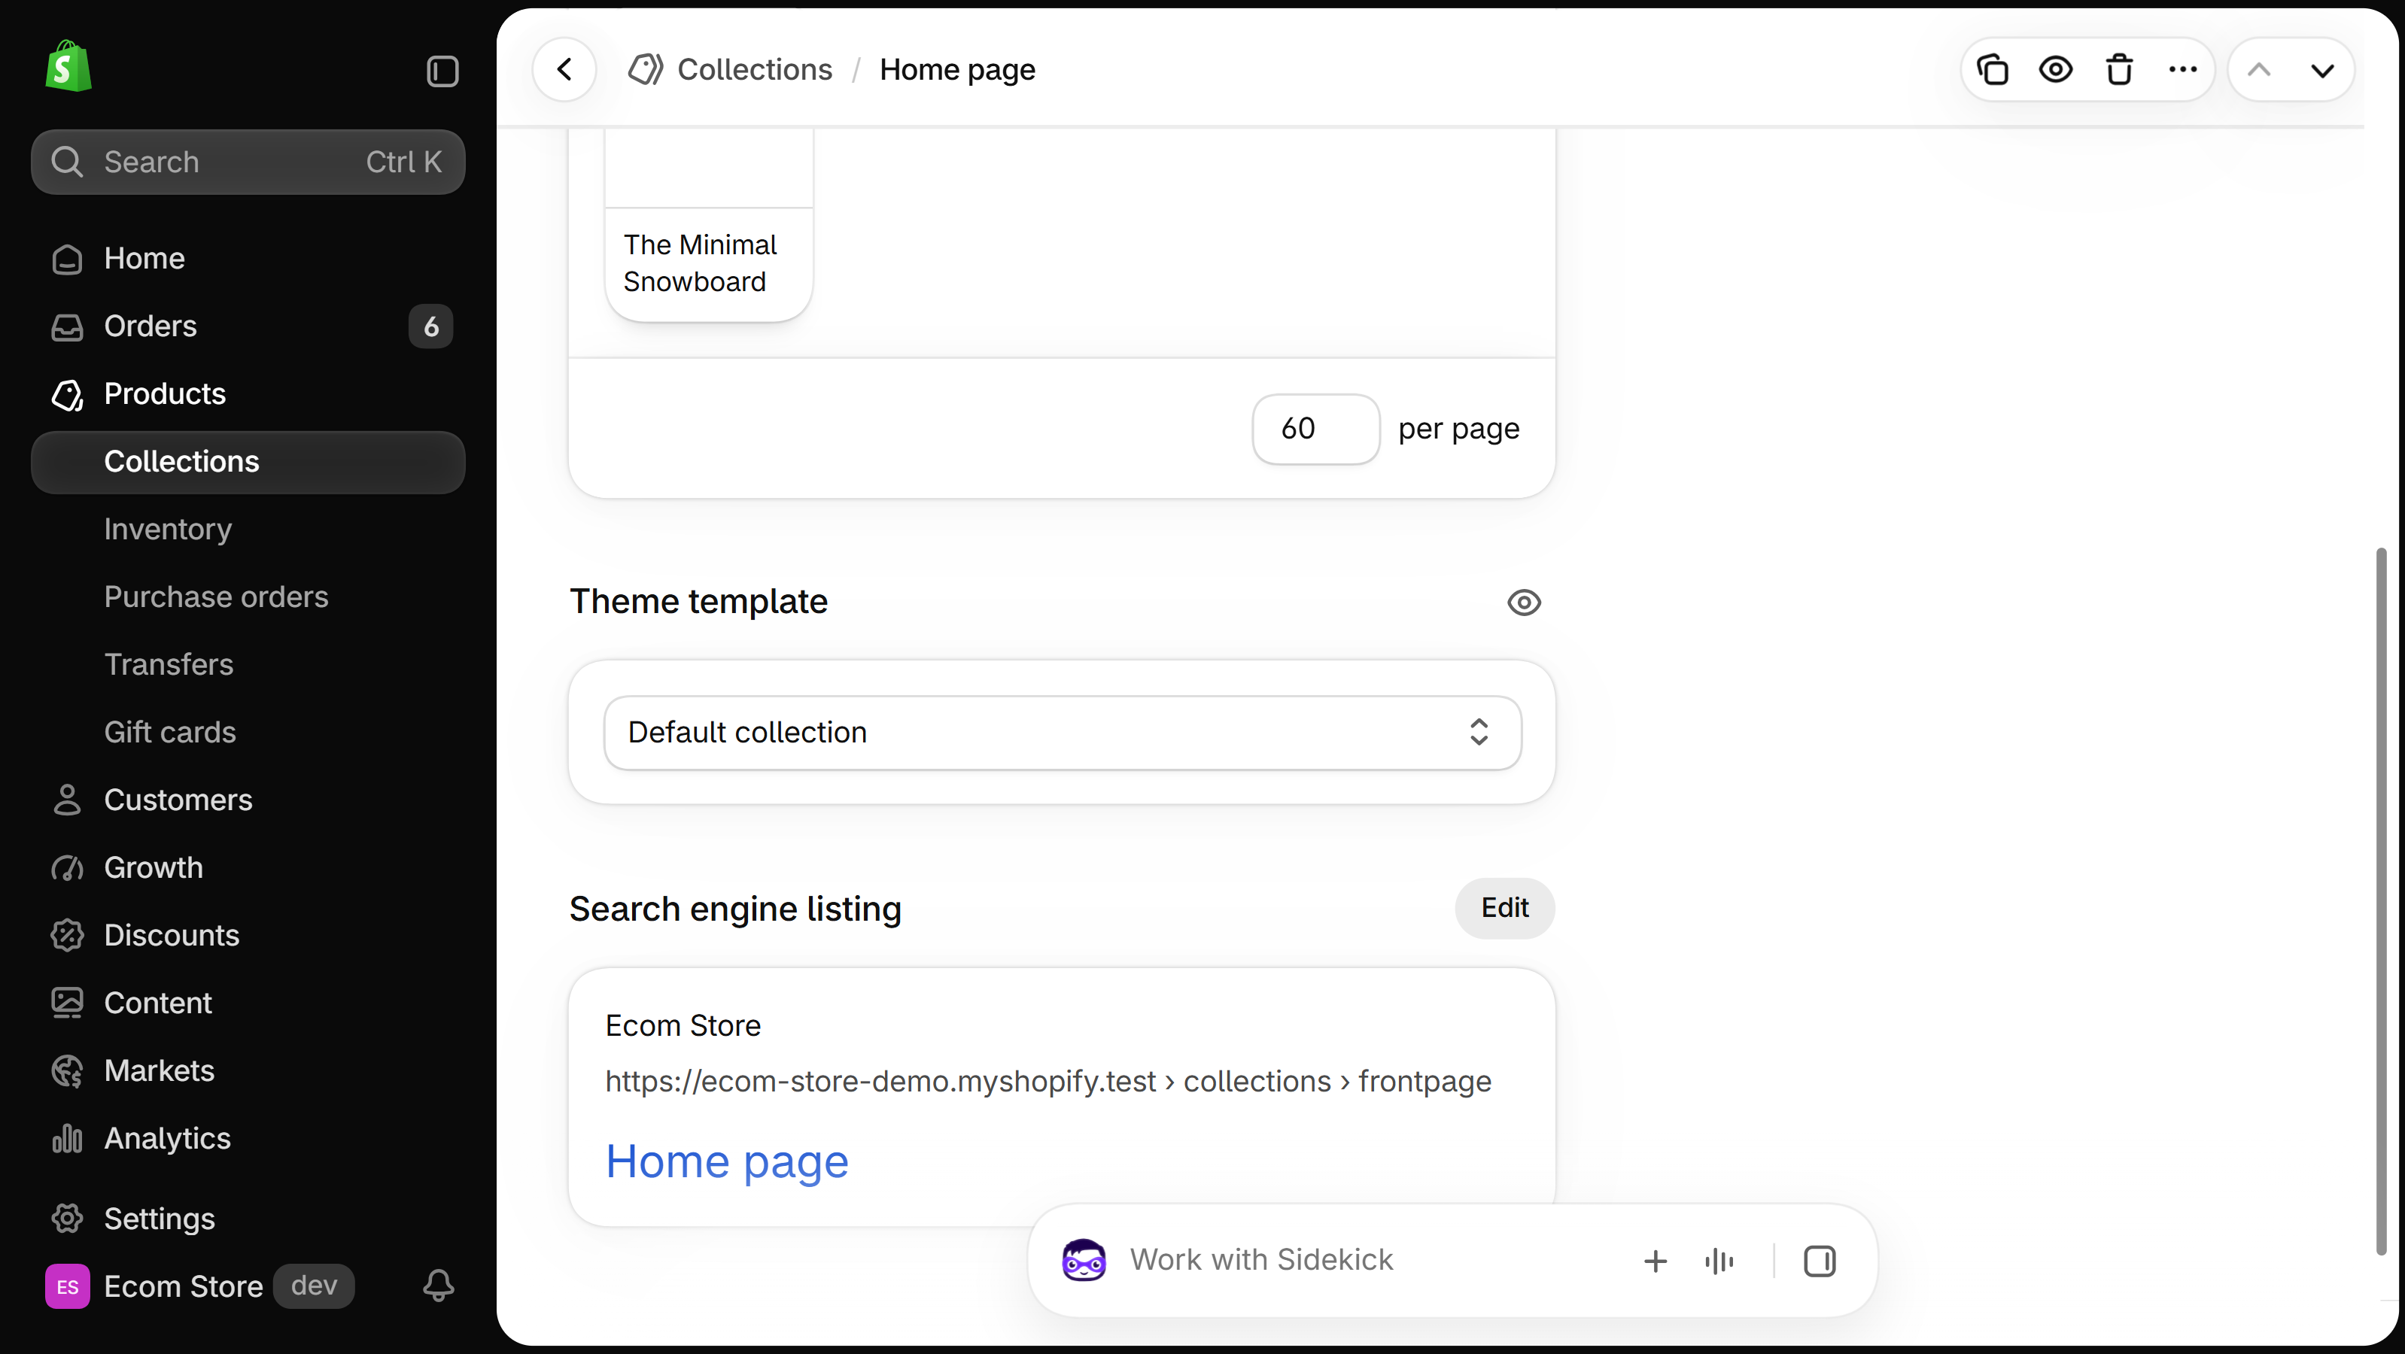Go to previous collection with up chevron

pos(2259,70)
